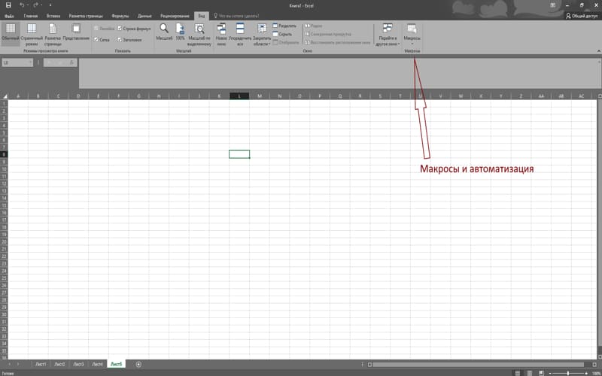The width and height of the screenshot is (602, 376).
Task: Click Разделить (Split) window
Action: 284,26
